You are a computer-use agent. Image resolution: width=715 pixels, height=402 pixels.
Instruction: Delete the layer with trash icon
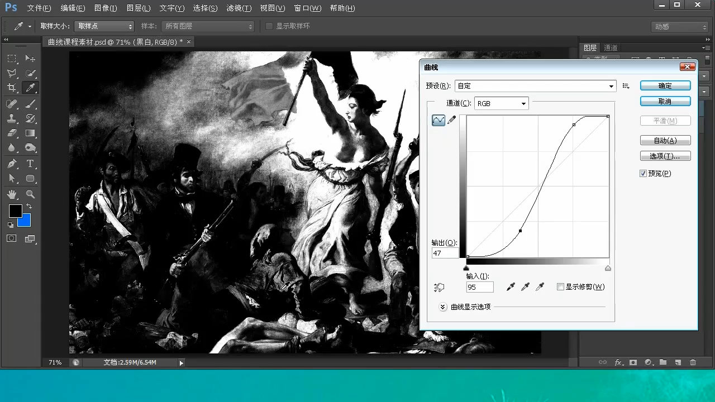[693, 362]
